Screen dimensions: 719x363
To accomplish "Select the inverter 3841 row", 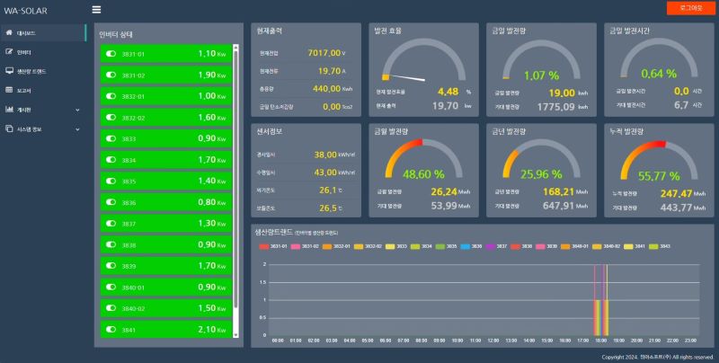I will tap(166, 329).
